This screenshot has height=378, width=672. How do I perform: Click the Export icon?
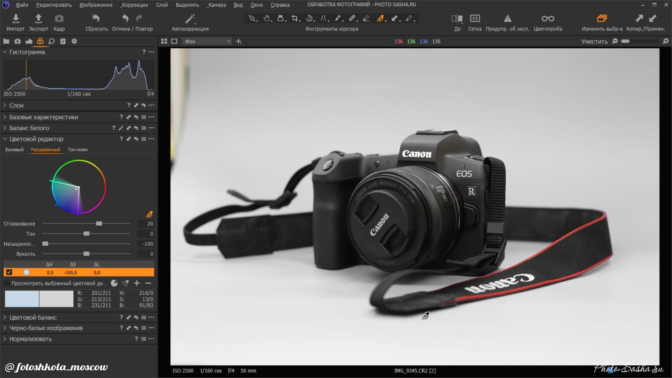click(x=38, y=19)
